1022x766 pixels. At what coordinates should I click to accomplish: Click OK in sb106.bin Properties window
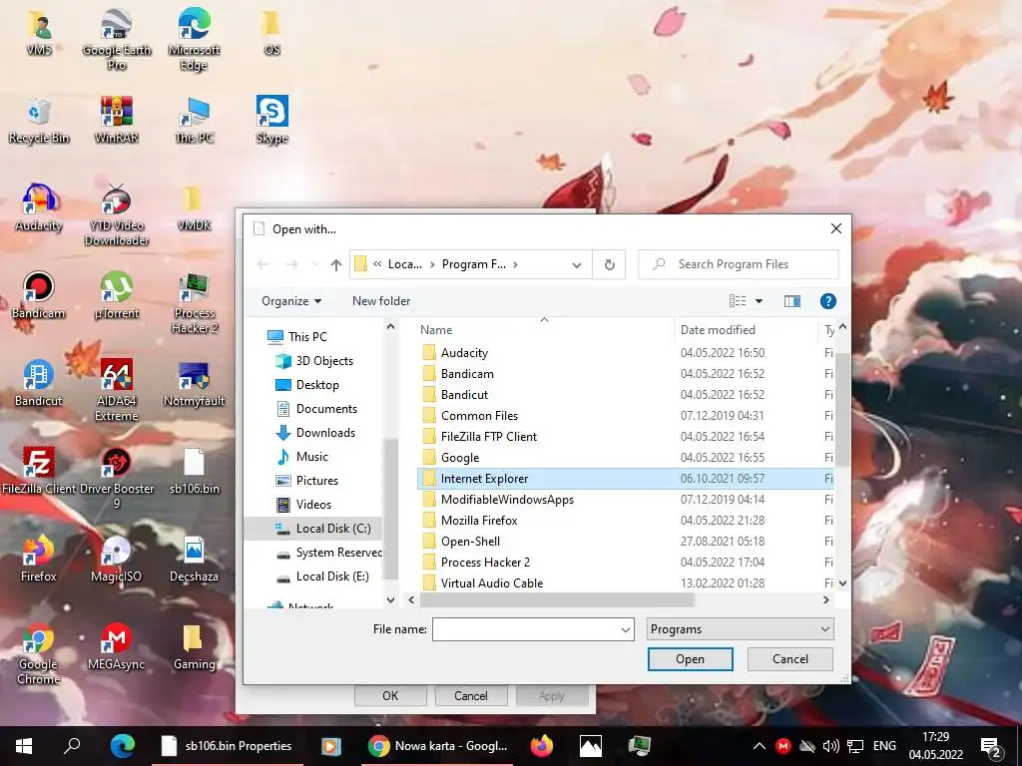click(x=390, y=695)
